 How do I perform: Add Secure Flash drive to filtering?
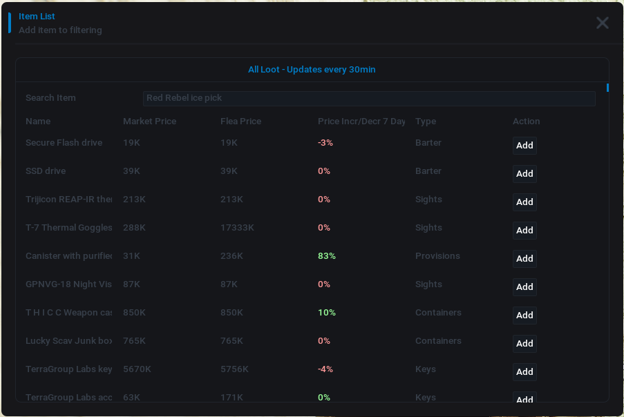pyautogui.click(x=524, y=146)
